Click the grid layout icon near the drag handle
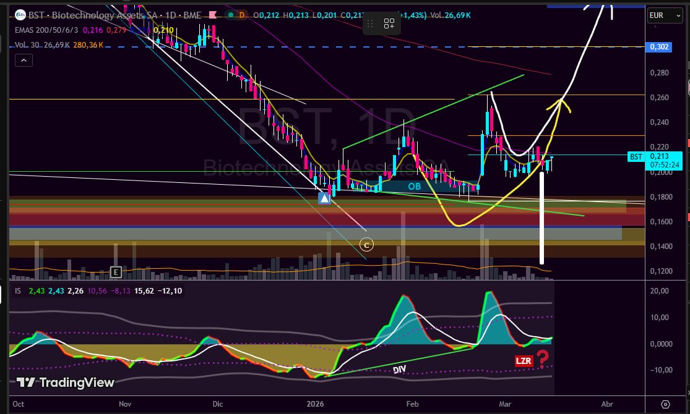The height and width of the screenshot is (414, 690). tap(389, 23)
